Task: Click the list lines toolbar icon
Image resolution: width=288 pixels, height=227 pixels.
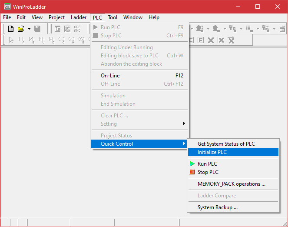Action: click(x=249, y=29)
